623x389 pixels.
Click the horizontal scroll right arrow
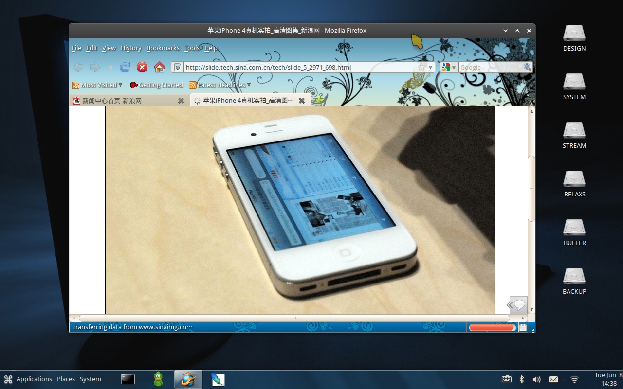(x=523, y=318)
